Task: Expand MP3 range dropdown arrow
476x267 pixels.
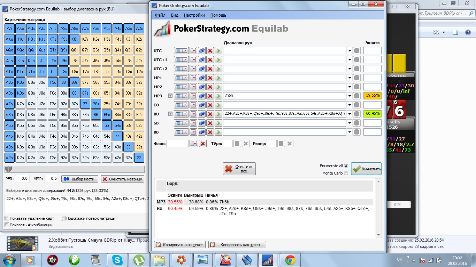Action: (x=350, y=96)
